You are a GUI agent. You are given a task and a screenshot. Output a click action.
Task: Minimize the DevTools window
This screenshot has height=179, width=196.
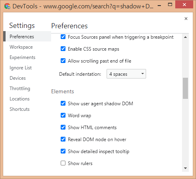coord(159,6)
